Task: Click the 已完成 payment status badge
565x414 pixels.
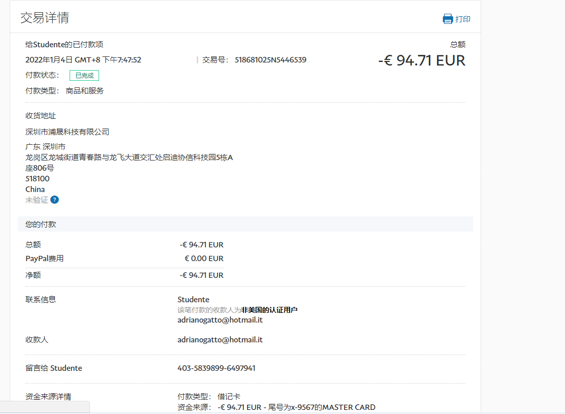Action: pos(84,75)
